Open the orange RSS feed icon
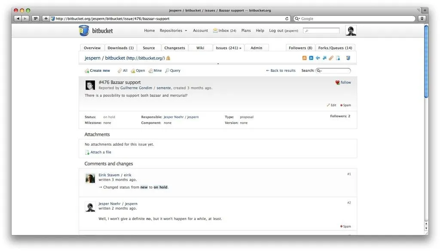 (304, 58)
